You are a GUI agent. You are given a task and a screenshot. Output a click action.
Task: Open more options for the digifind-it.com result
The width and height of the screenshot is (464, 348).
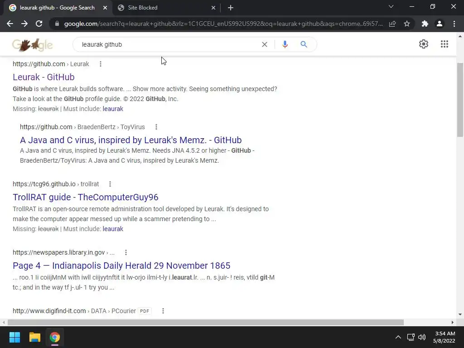point(163,311)
